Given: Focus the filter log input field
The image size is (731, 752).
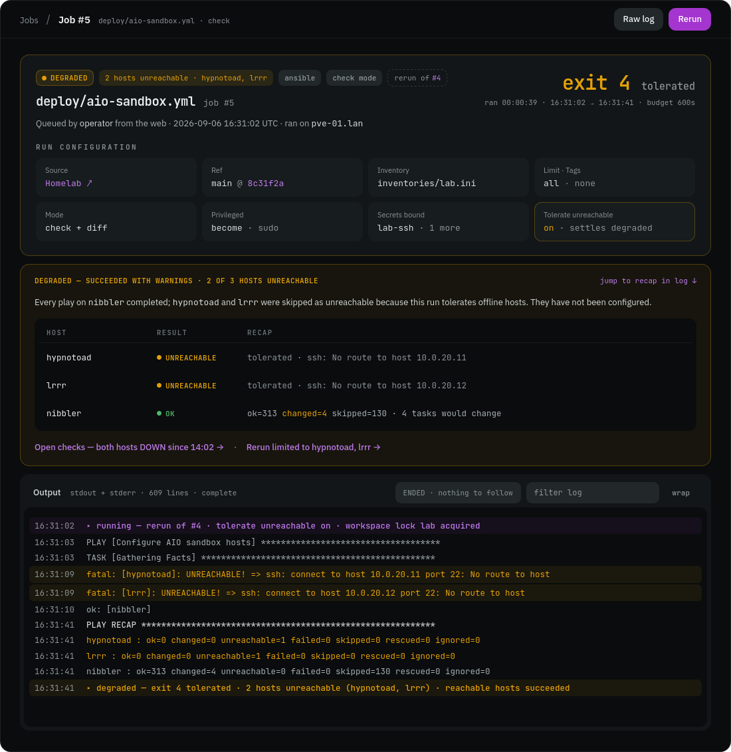Looking at the screenshot, I should coord(593,493).
